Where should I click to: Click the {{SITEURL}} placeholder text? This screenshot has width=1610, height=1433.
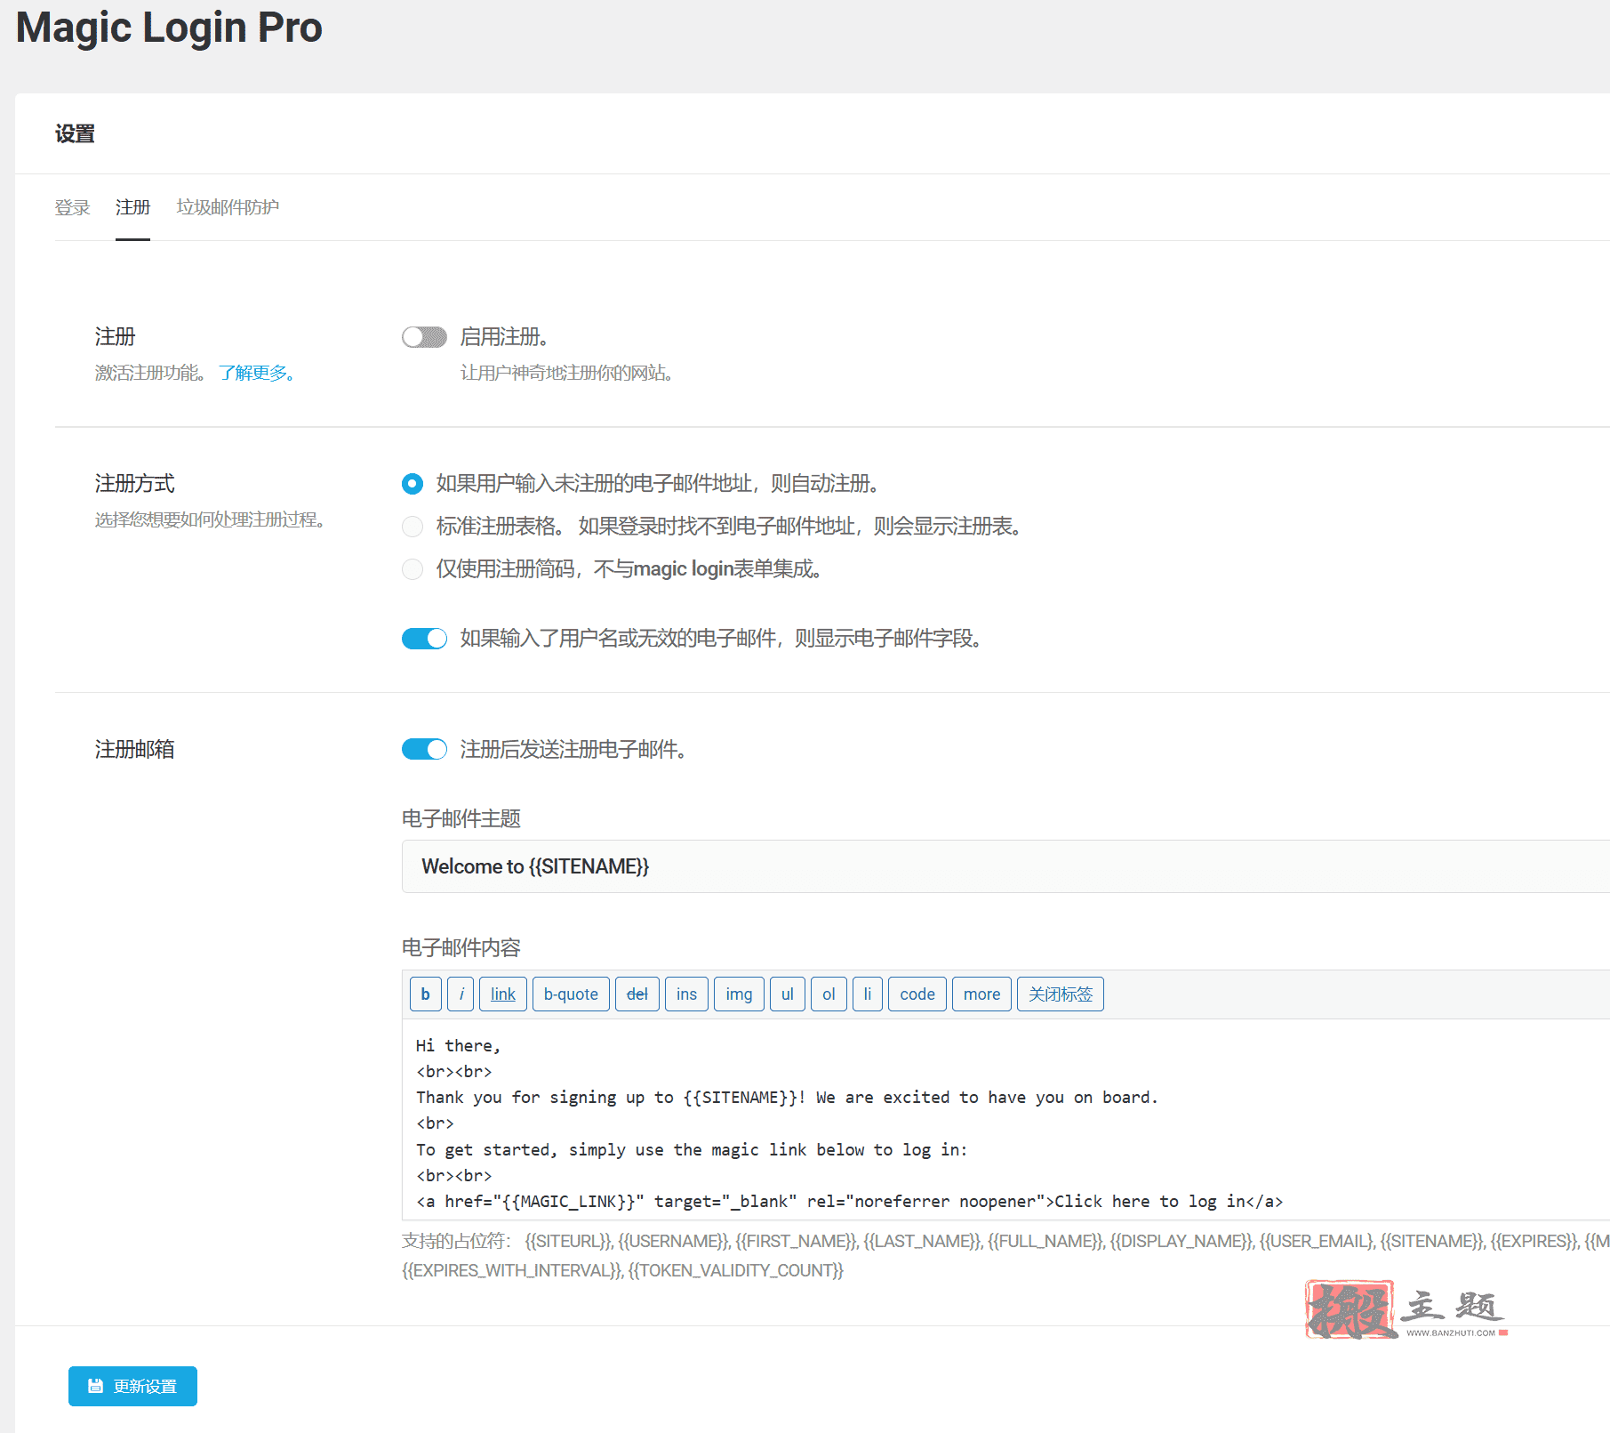pyautogui.click(x=568, y=1241)
